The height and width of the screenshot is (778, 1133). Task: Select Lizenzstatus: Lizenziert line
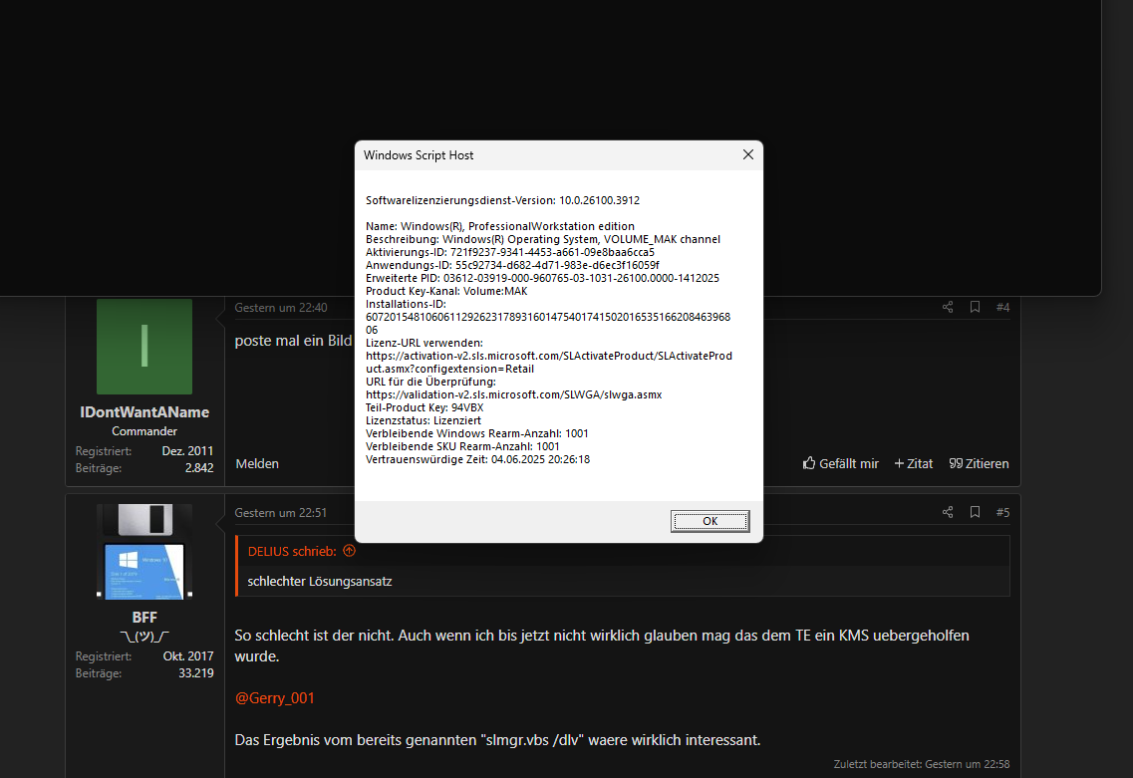tap(423, 420)
